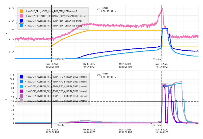Click the T1=-20m,8s cursor label in top plot

(x=58, y=60)
